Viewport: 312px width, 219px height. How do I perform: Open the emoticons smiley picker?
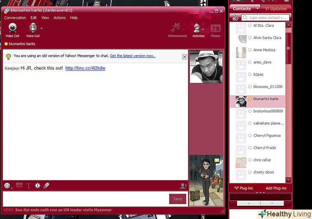7,186
